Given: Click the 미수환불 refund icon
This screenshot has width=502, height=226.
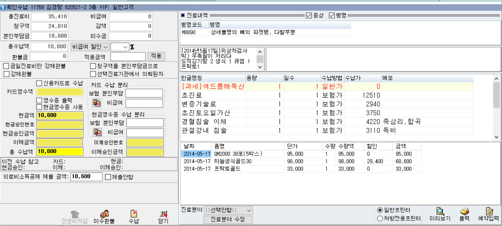Looking at the screenshot, I should point(104,214).
